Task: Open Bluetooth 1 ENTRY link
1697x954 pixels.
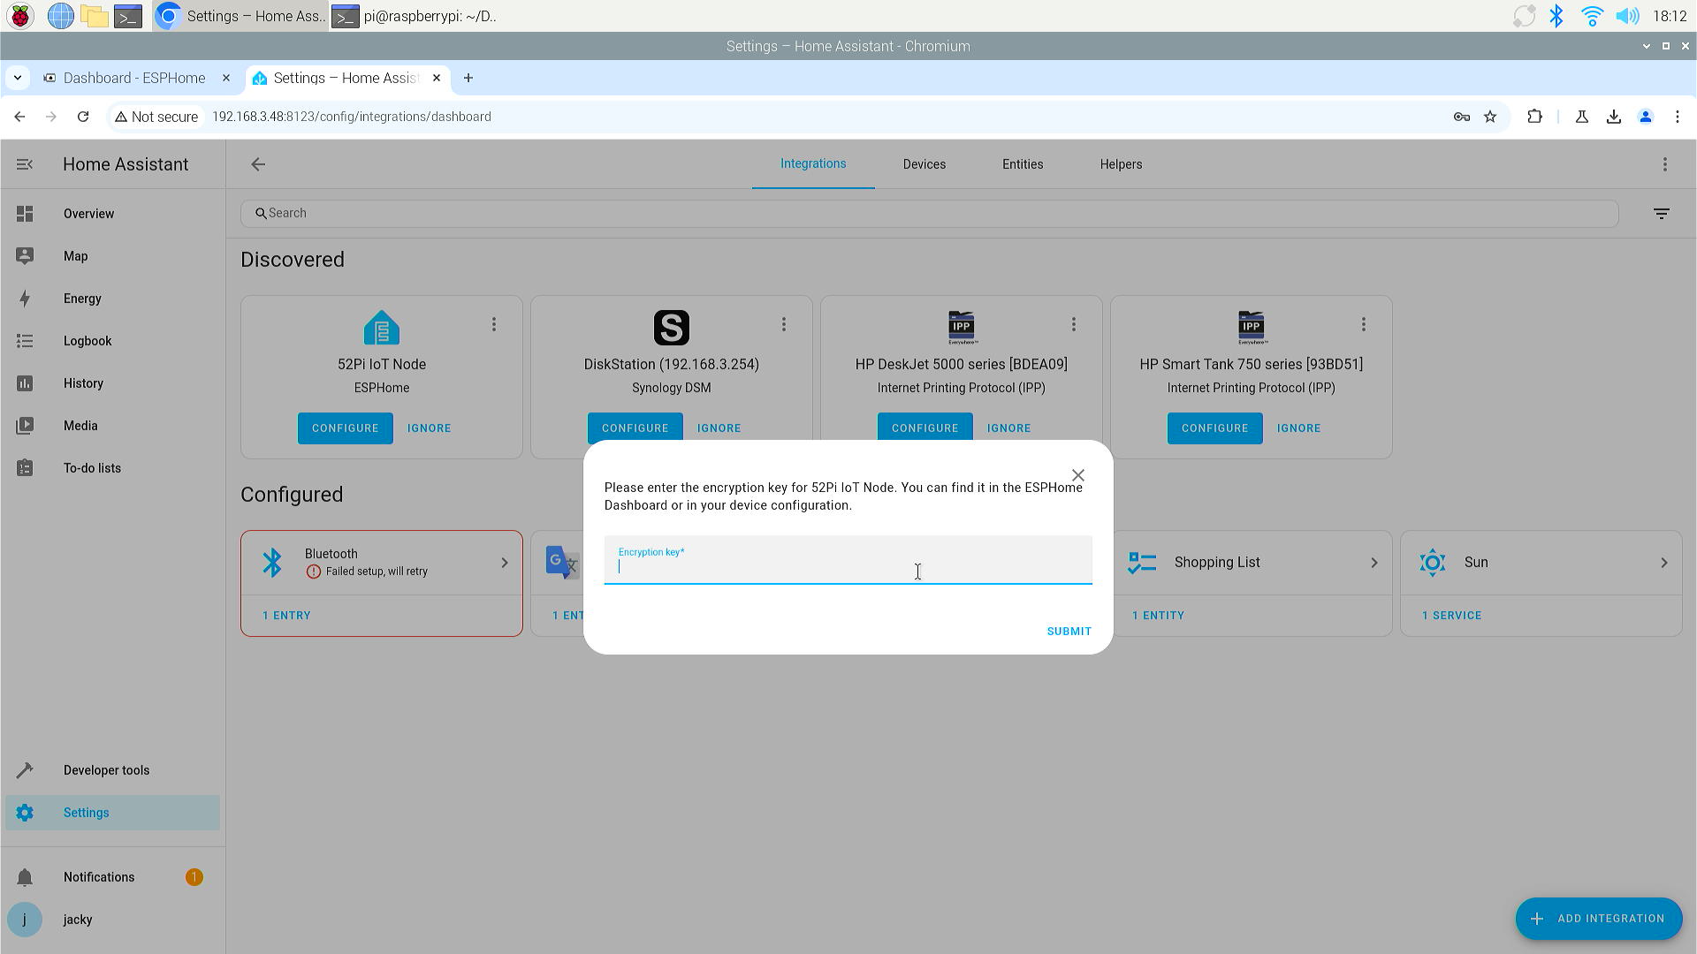Action: [286, 616]
